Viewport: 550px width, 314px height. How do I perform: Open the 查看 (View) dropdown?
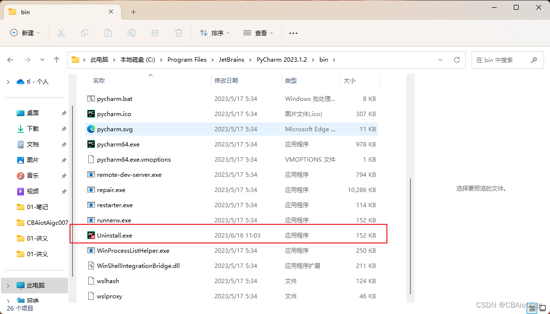coord(258,33)
